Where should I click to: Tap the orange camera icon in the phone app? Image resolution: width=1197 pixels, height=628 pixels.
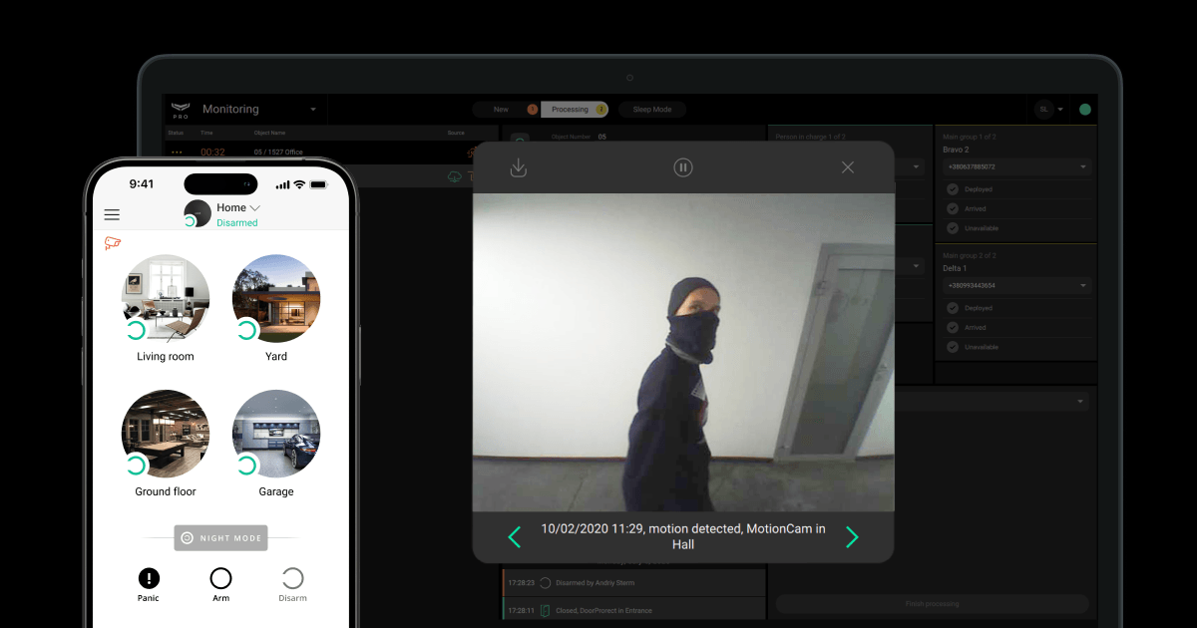113,243
